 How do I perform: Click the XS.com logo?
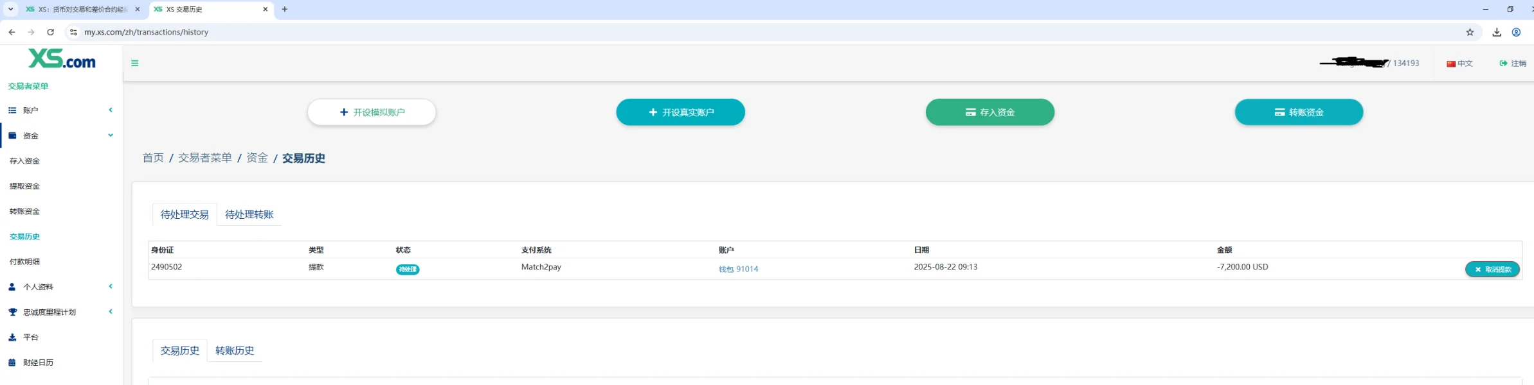tap(62, 59)
